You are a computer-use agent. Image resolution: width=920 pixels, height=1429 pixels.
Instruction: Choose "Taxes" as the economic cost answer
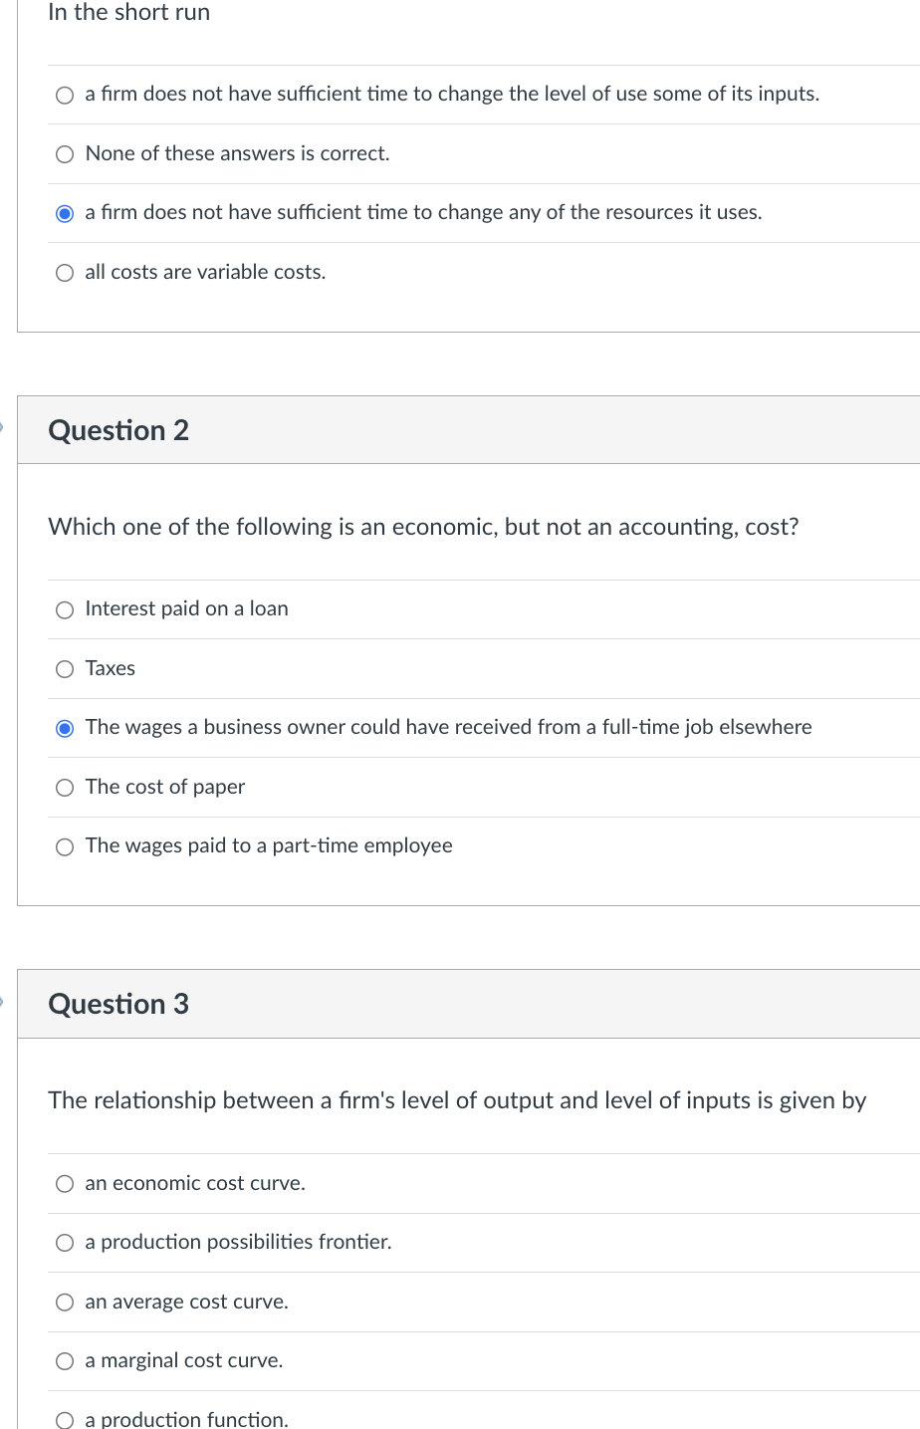(x=64, y=668)
